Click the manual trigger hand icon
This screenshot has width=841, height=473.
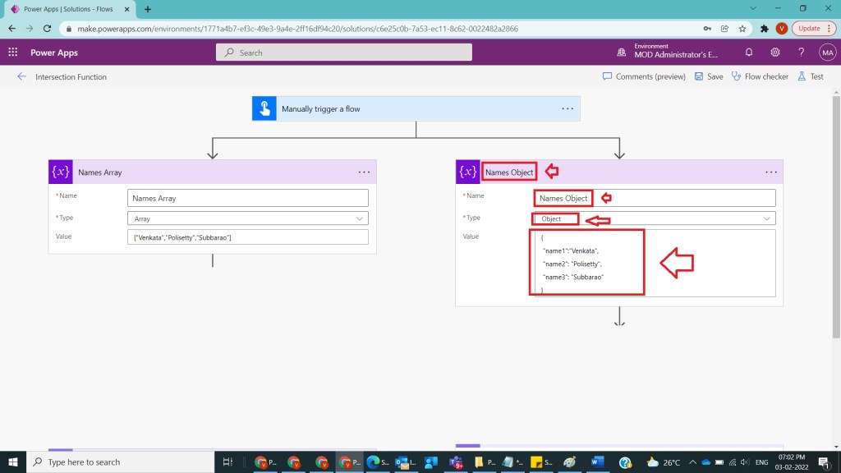pyautogui.click(x=264, y=108)
